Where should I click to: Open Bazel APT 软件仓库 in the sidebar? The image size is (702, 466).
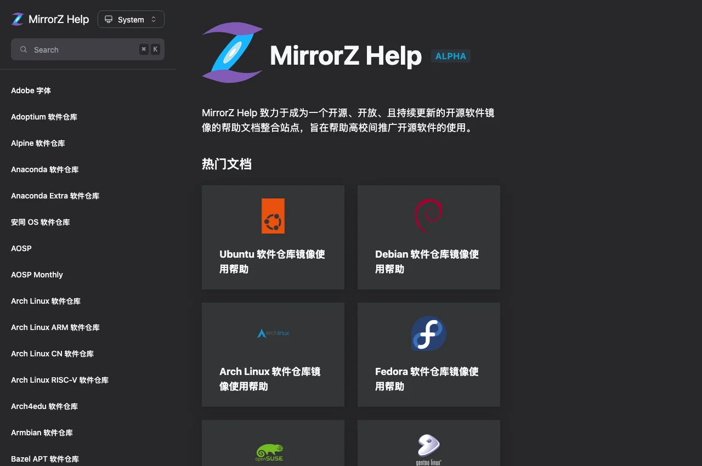coord(45,459)
